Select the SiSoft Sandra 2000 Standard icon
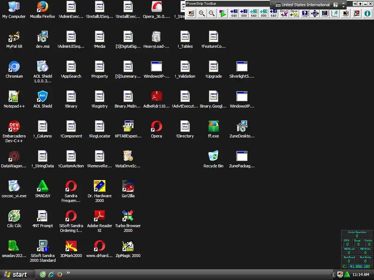 coord(43,251)
